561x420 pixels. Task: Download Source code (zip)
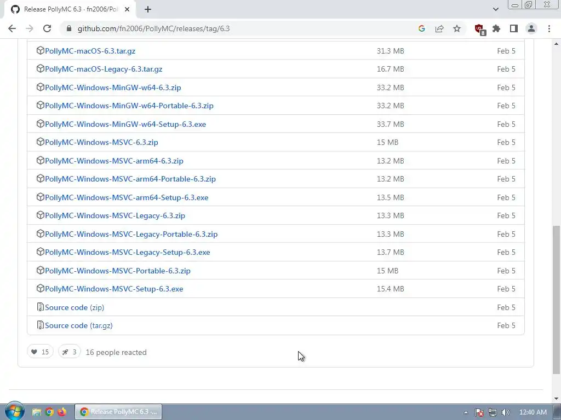(75, 307)
